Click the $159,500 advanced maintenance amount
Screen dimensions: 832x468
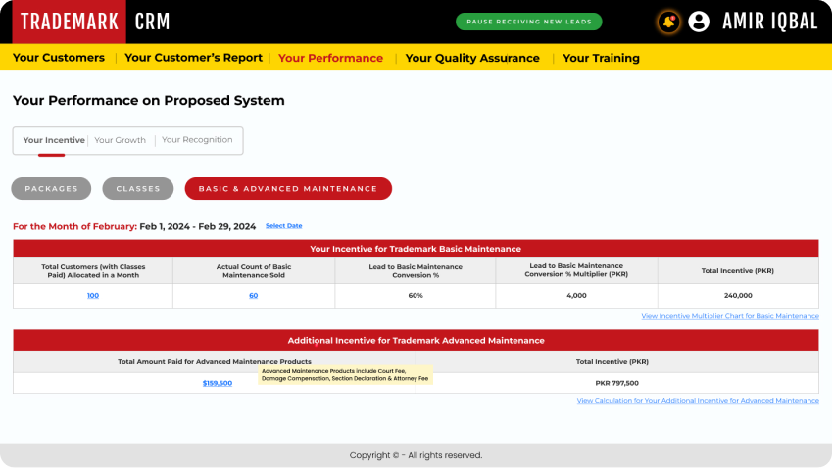click(x=217, y=383)
